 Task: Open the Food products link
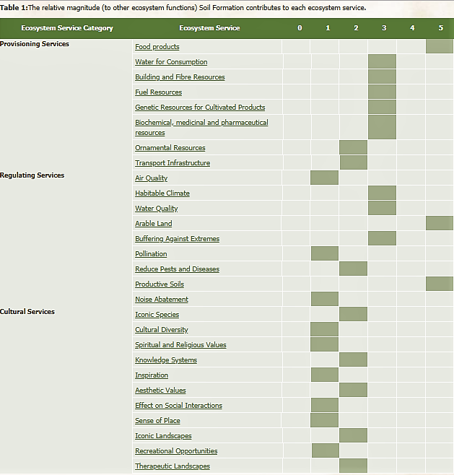click(x=157, y=47)
